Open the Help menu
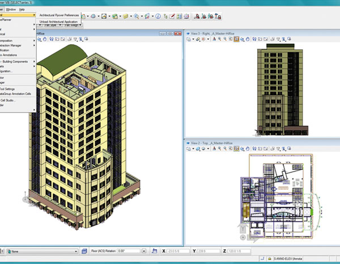The height and width of the screenshot is (264, 340). pyautogui.click(x=22, y=10)
